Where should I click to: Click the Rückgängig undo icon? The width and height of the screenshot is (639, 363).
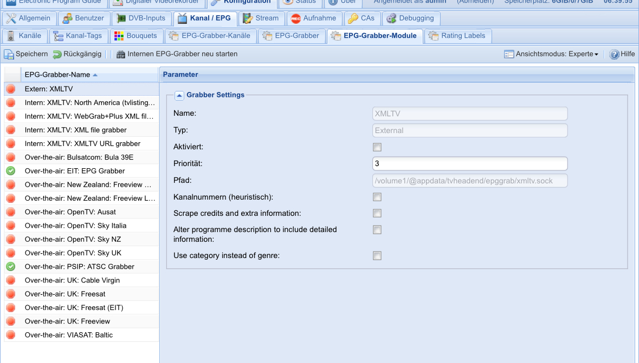57,54
